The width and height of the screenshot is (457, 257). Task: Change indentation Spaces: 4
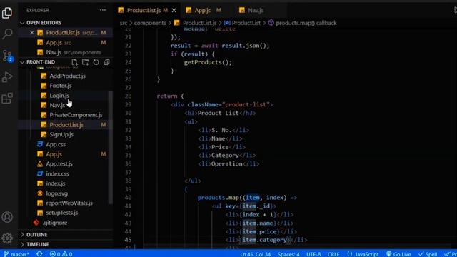pos(288,254)
